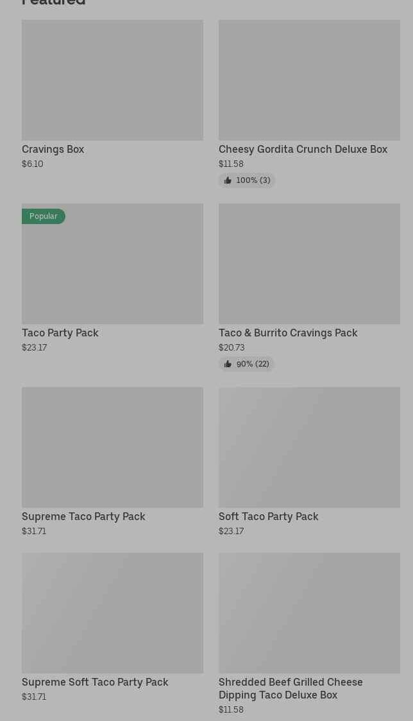Click thumbs-up icon on 100% rating
This screenshot has width=413, height=721.
point(228,180)
